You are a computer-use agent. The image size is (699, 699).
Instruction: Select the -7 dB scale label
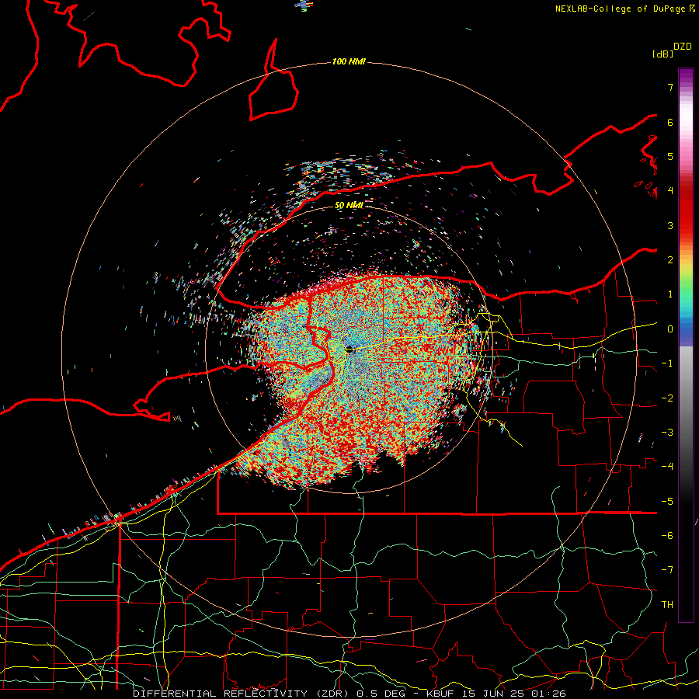pos(667,570)
